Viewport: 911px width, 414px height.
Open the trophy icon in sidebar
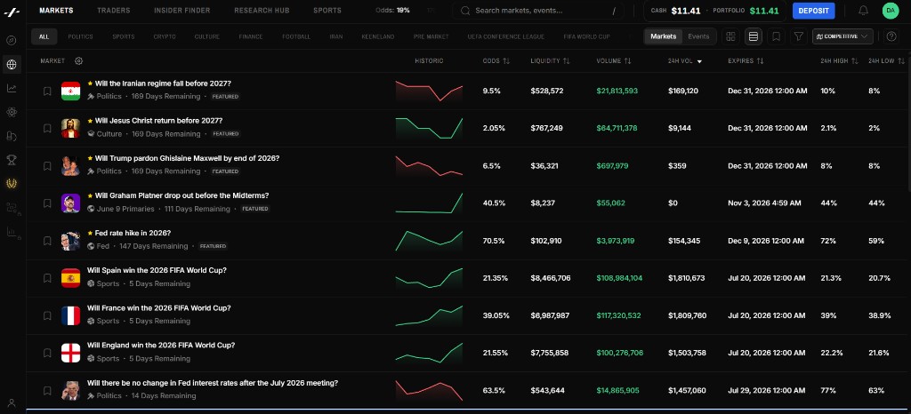click(x=11, y=159)
